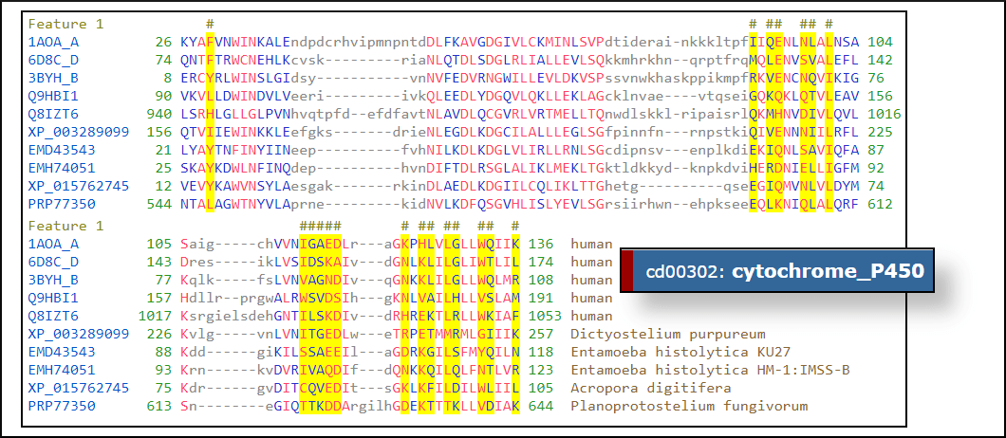The image size is (1006, 438).
Task: Click the end position number 257
Action: click(542, 334)
